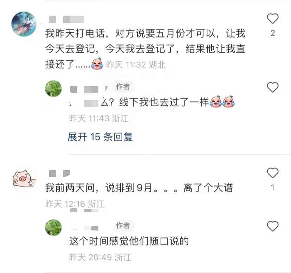Image resolution: width=291 pixels, height=273 pixels.
Task: Tap the reply 这个时间感觉他们随口说的
Action: click(129, 241)
